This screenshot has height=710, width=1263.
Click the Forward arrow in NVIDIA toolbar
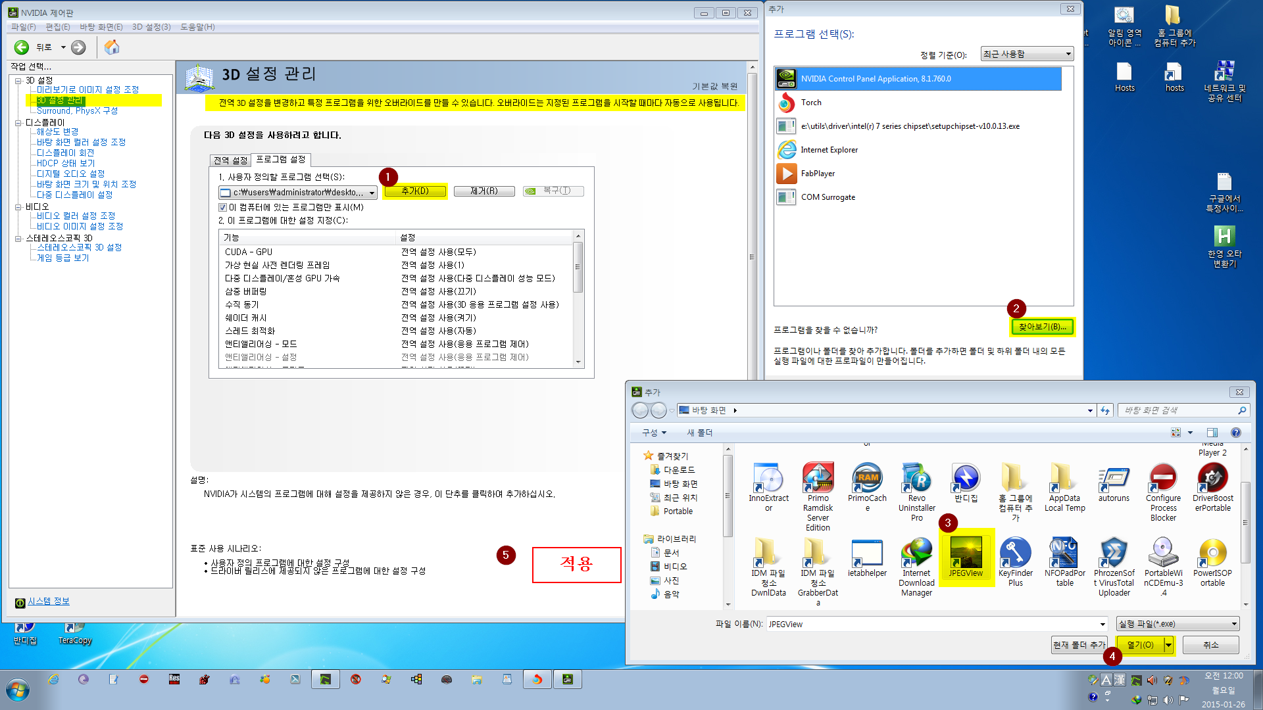[x=78, y=47]
